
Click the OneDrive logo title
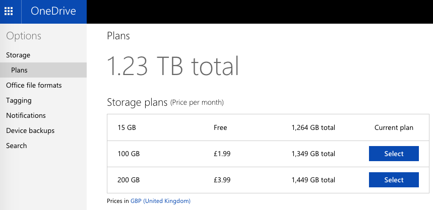53,11
